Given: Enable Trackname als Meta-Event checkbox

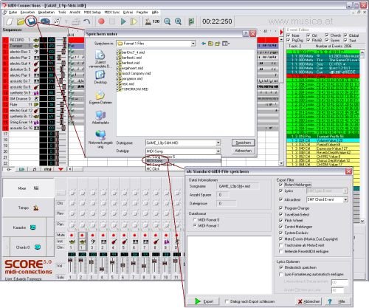Looking at the screenshot, I should click(281, 245).
